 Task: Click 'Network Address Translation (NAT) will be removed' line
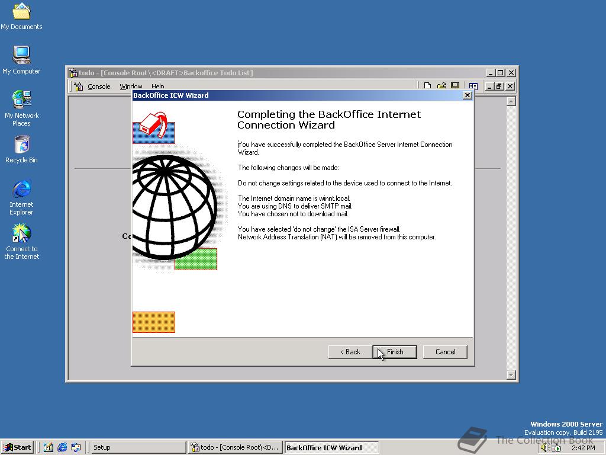(337, 237)
